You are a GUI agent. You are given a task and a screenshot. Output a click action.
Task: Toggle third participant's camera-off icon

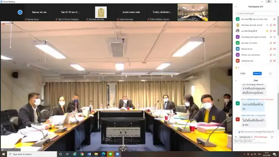tap(274, 31)
